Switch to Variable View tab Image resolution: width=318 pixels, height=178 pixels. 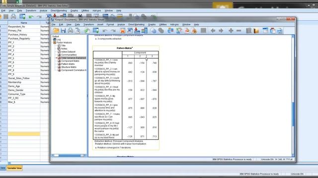pos(14,168)
